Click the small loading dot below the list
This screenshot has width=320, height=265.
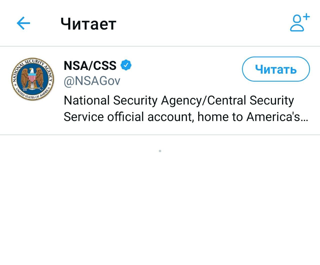[x=160, y=151]
